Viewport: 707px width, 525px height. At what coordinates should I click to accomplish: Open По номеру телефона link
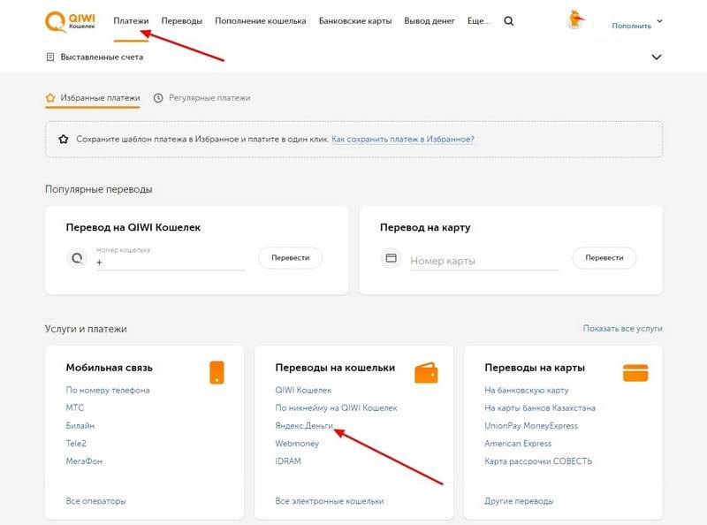108,390
